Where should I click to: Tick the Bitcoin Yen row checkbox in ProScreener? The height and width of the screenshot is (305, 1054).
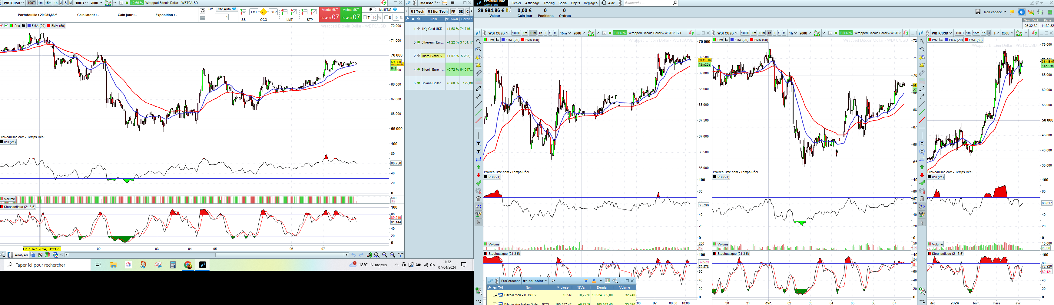pos(495,295)
